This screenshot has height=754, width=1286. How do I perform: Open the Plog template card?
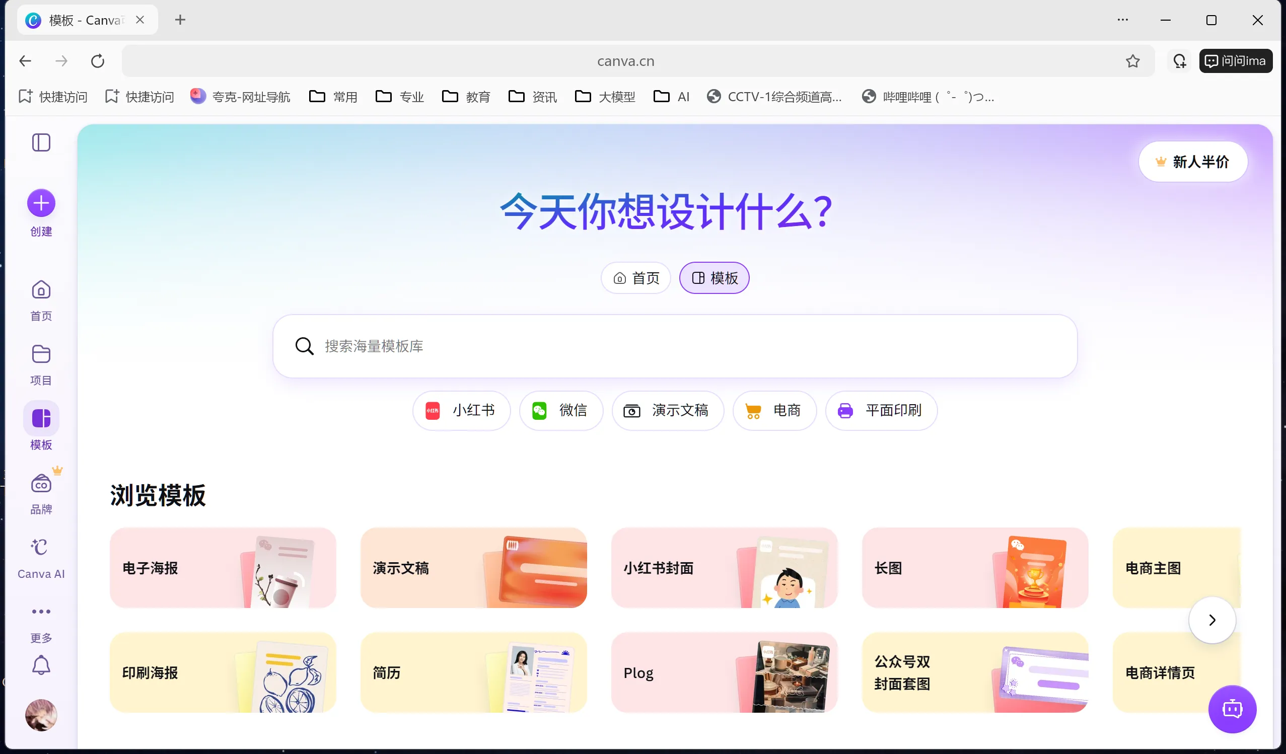point(724,672)
